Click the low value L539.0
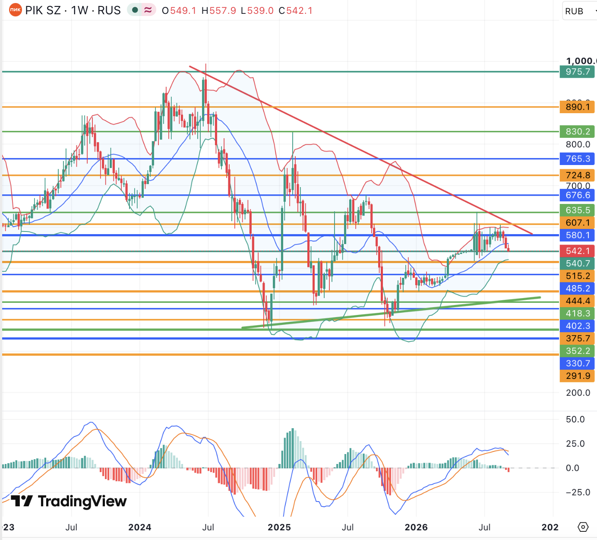The image size is (597, 540). point(257,10)
